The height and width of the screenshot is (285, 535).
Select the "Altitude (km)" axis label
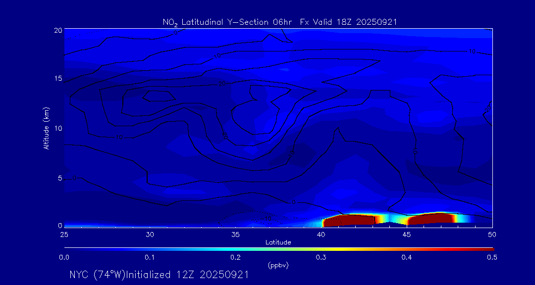click(47, 128)
